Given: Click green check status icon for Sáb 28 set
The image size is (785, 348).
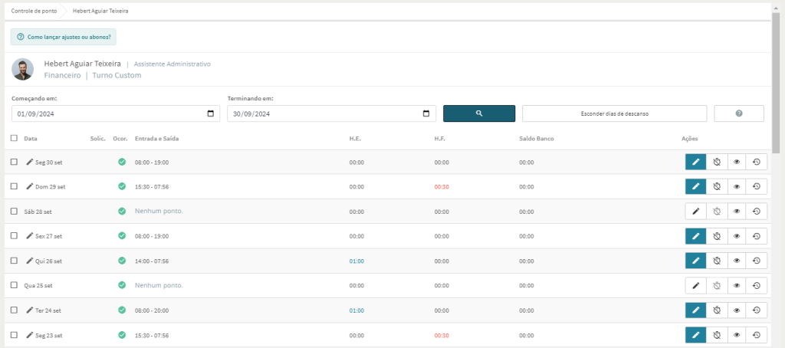Looking at the screenshot, I should pos(122,212).
